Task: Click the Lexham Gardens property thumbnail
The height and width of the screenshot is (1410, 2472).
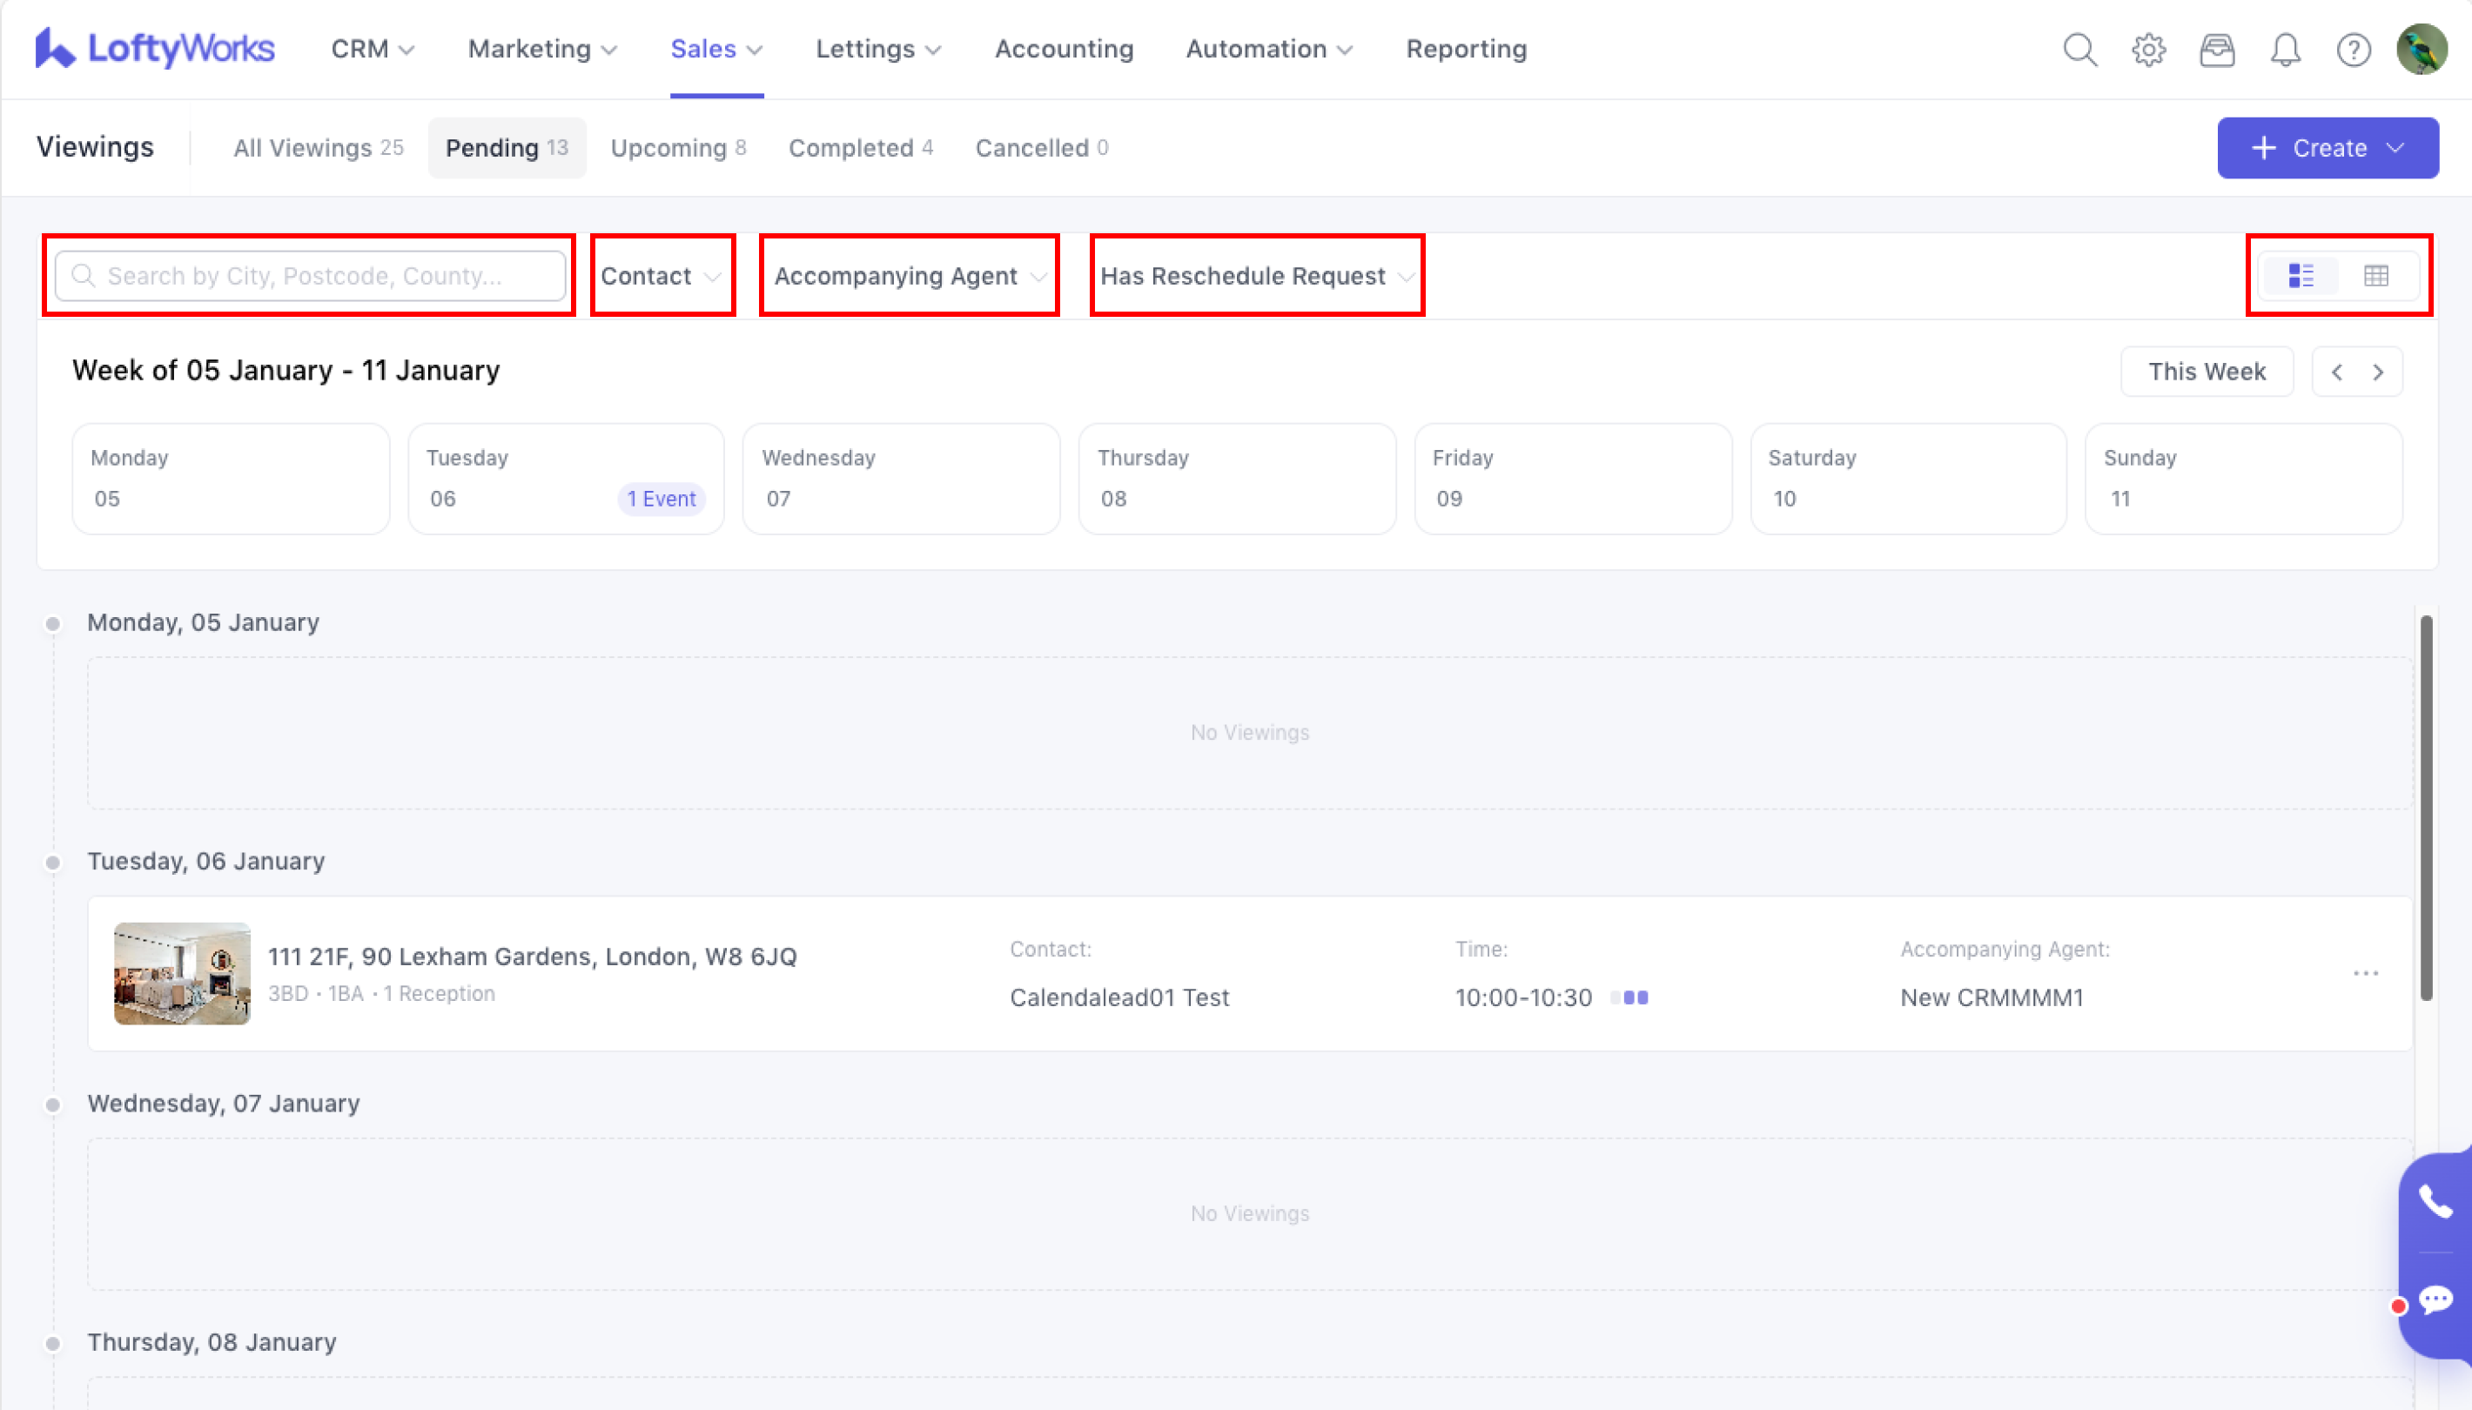Action: click(182, 973)
